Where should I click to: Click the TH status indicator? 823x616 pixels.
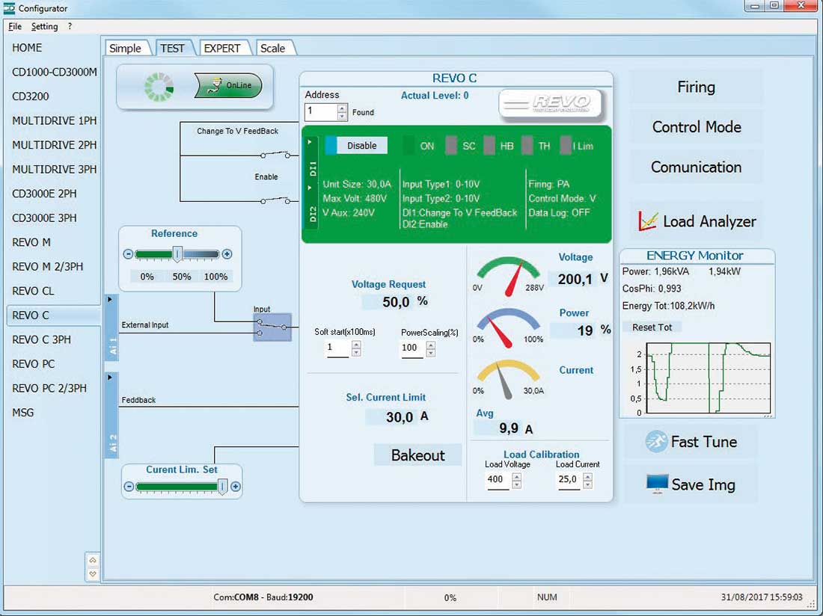(x=527, y=146)
